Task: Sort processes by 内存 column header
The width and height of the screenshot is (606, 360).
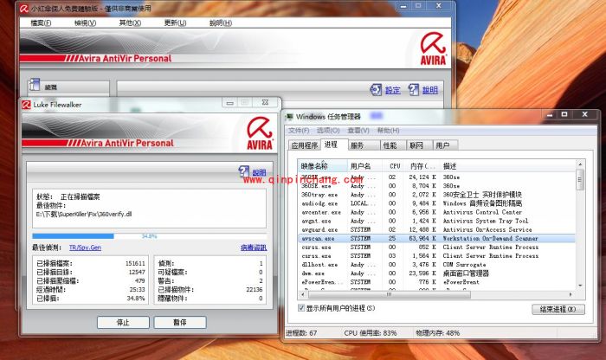Action: pyautogui.click(x=422, y=166)
